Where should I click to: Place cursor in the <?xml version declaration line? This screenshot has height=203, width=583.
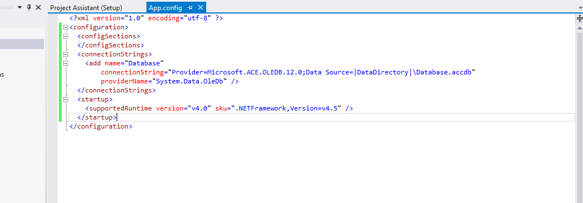click(x=146, y=18)
